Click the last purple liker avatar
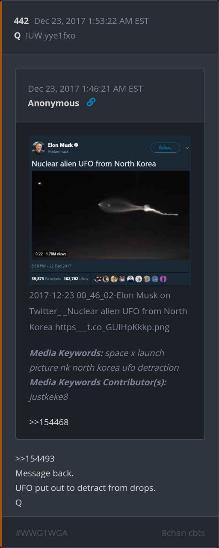Viewport: 219px width, 548px height. pyautogui.click(x=163, y=279)
